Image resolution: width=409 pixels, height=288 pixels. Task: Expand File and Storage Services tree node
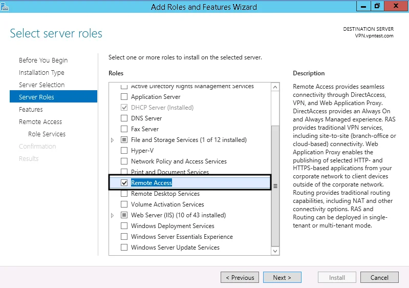point(113,140)
